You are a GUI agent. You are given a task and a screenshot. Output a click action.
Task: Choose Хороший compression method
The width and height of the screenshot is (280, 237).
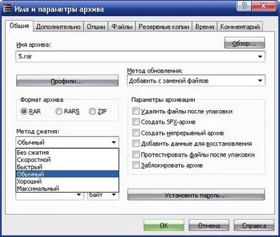(67, 182)
